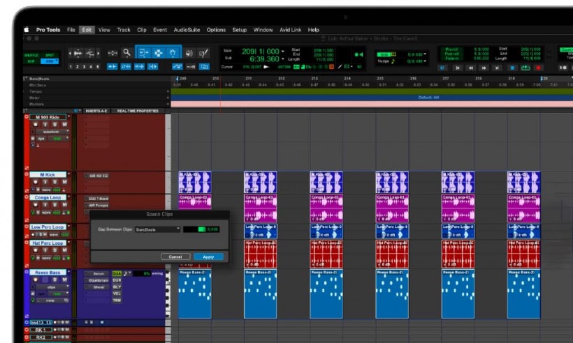Open the Nudge value dropdown
This screenshot has height=343, width=573.
425,61
